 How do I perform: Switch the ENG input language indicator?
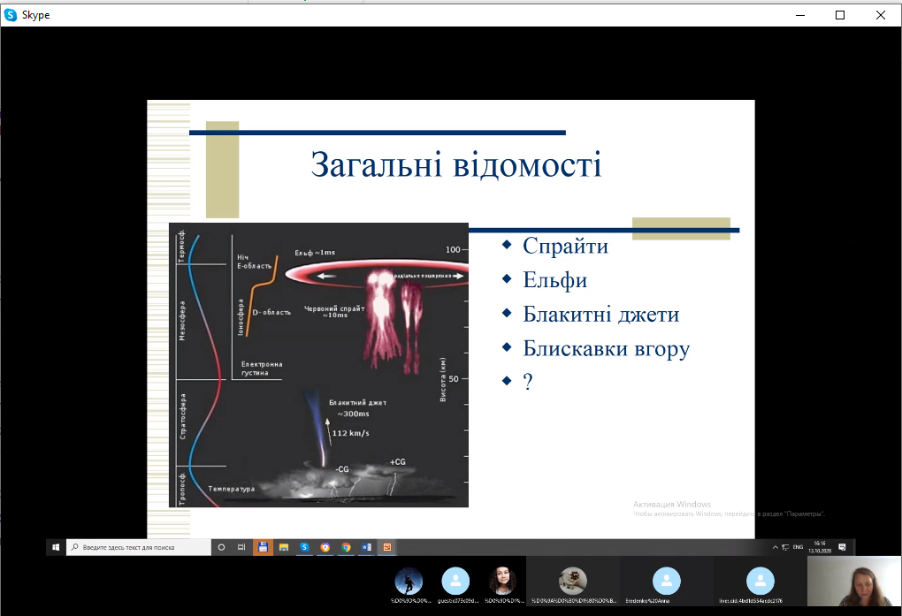click(798, 547)
